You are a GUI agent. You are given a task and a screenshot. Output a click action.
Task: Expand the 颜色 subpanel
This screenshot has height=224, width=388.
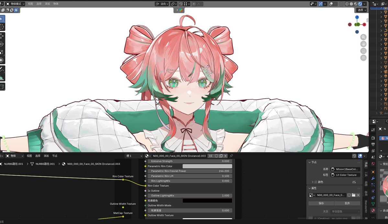[x=313, y=182]
